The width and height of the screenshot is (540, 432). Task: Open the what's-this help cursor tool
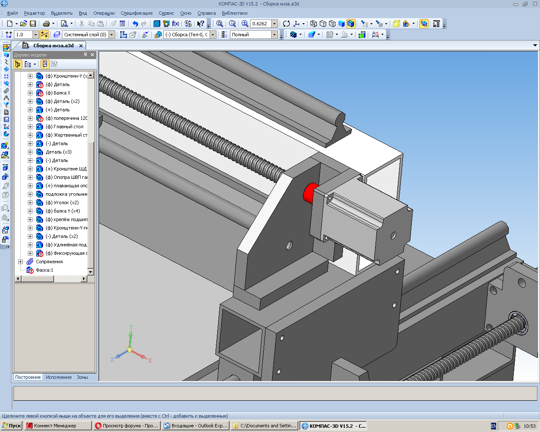pyautogui.click(x=201, y=24)
